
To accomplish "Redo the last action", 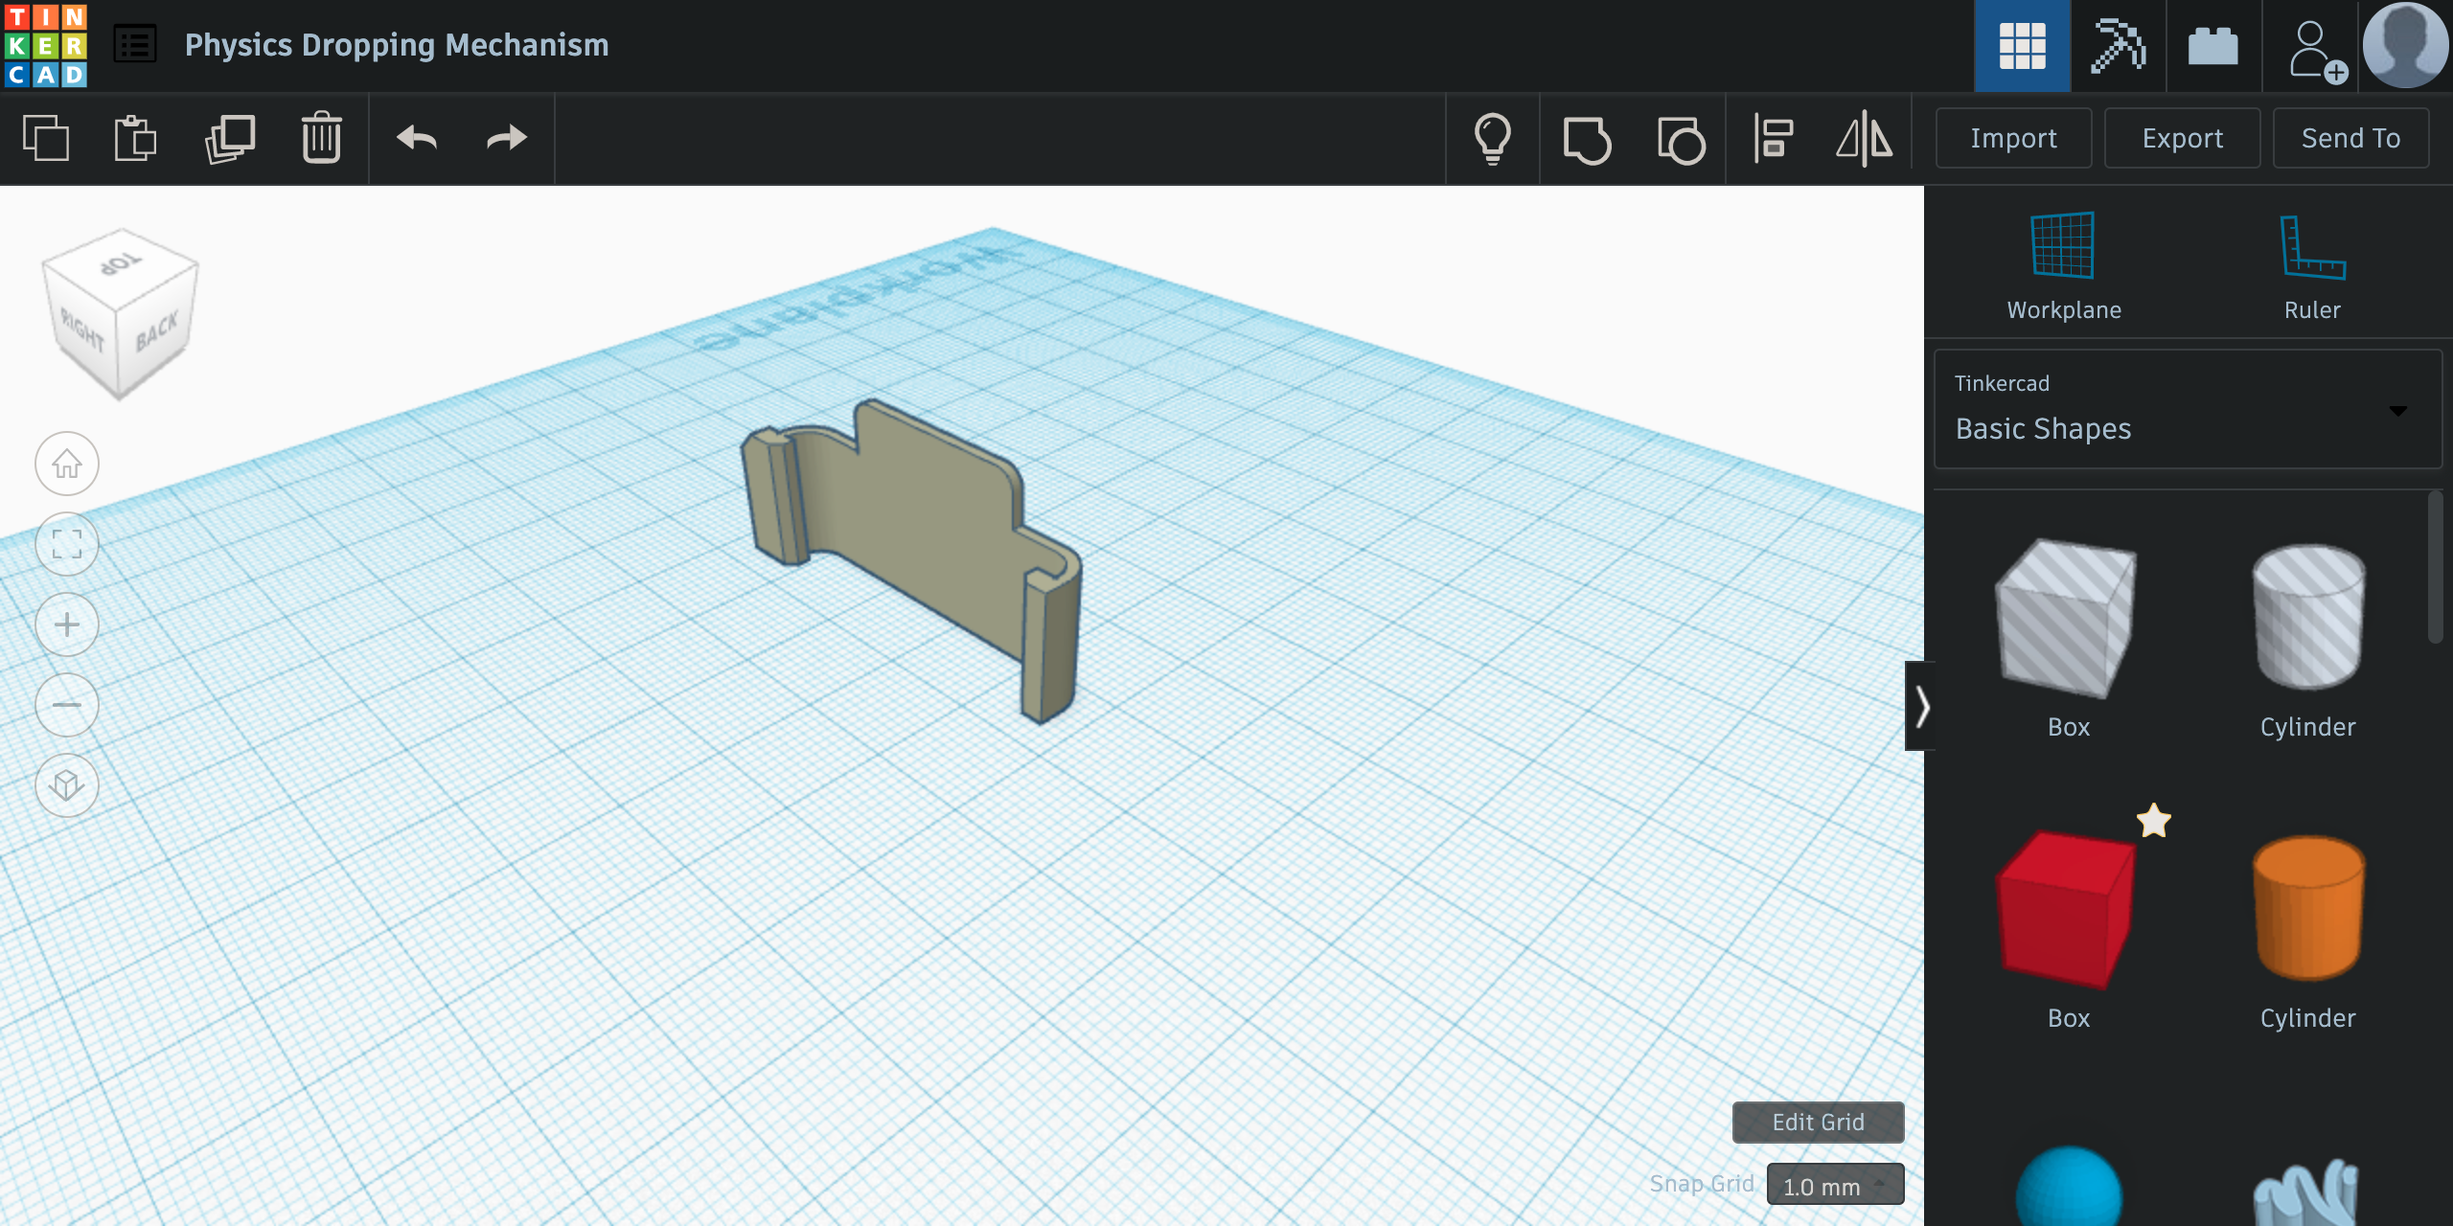I will click(x=506, y=139).
